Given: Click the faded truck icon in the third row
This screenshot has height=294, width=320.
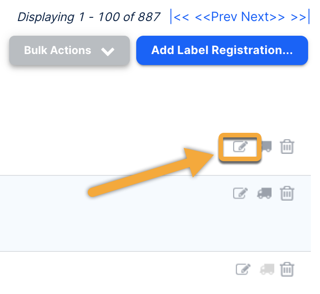Looking at the screenshot, I should 266,269.
